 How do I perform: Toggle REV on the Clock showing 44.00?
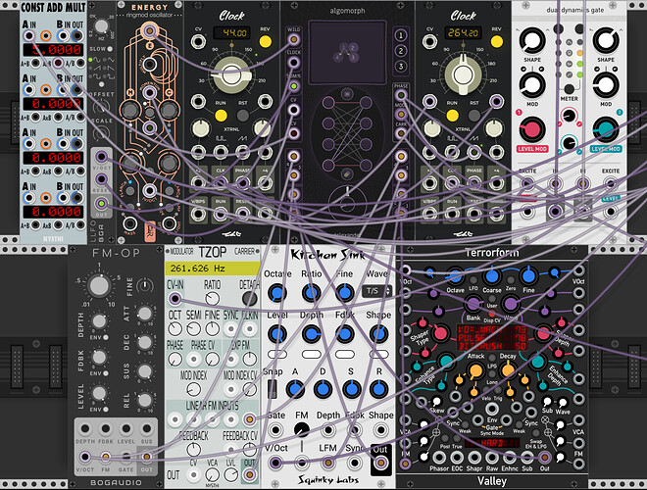tap(265, 42)
